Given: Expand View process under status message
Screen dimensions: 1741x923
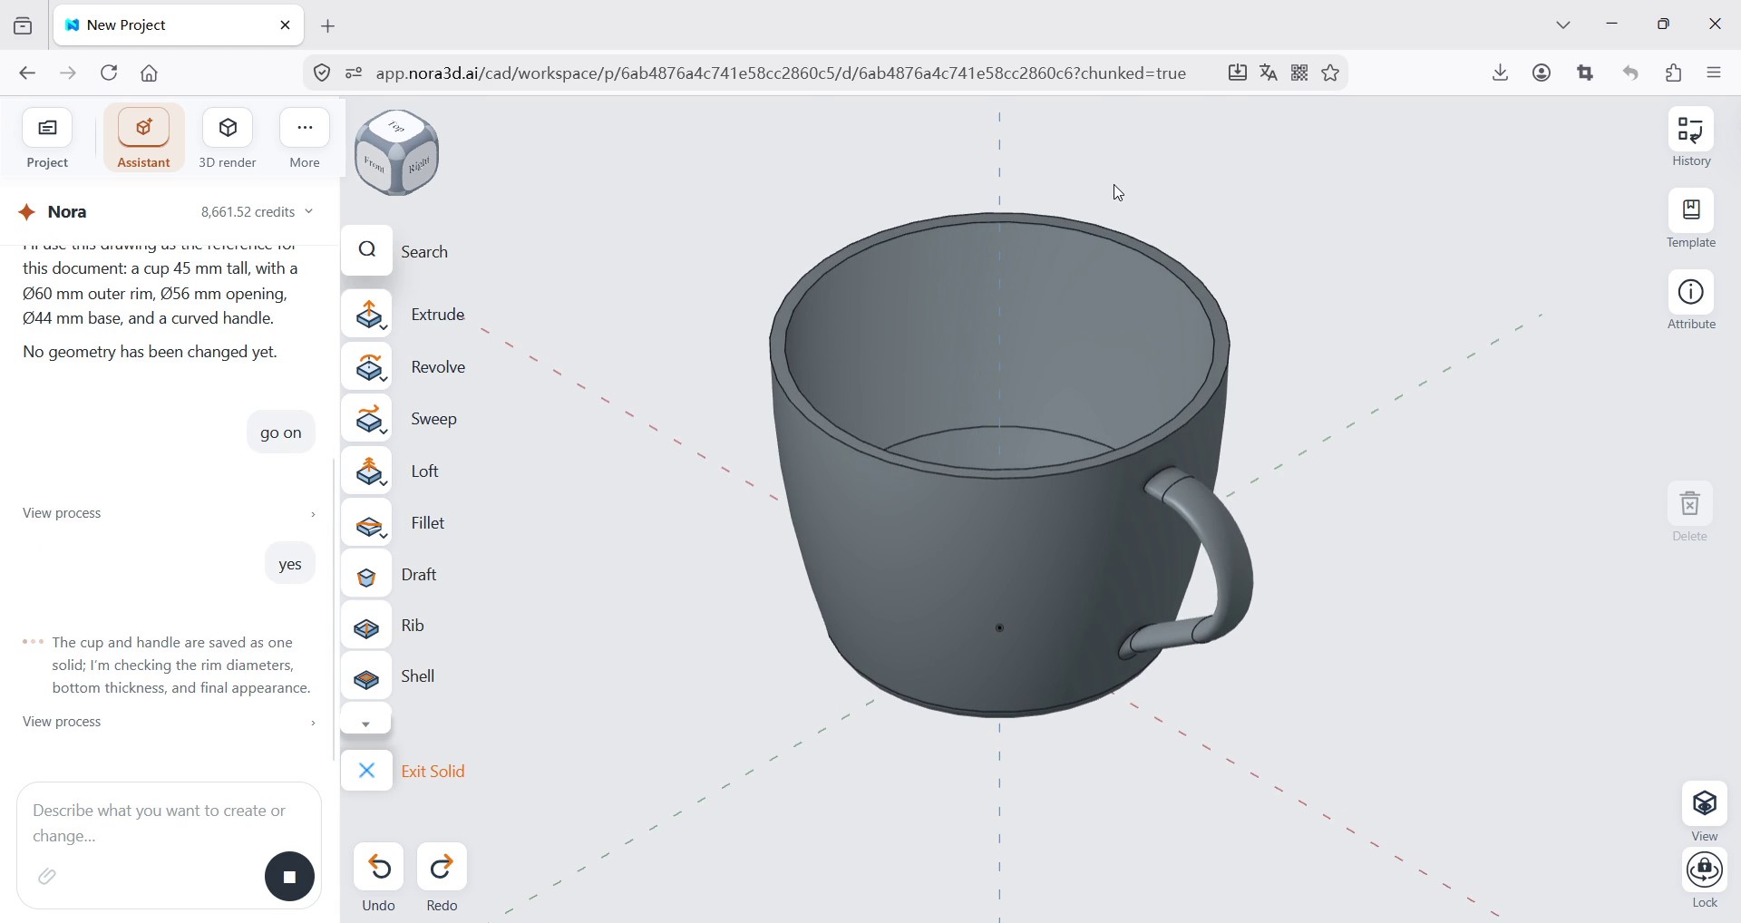Looking at the screenshot, I should (169, 723).
